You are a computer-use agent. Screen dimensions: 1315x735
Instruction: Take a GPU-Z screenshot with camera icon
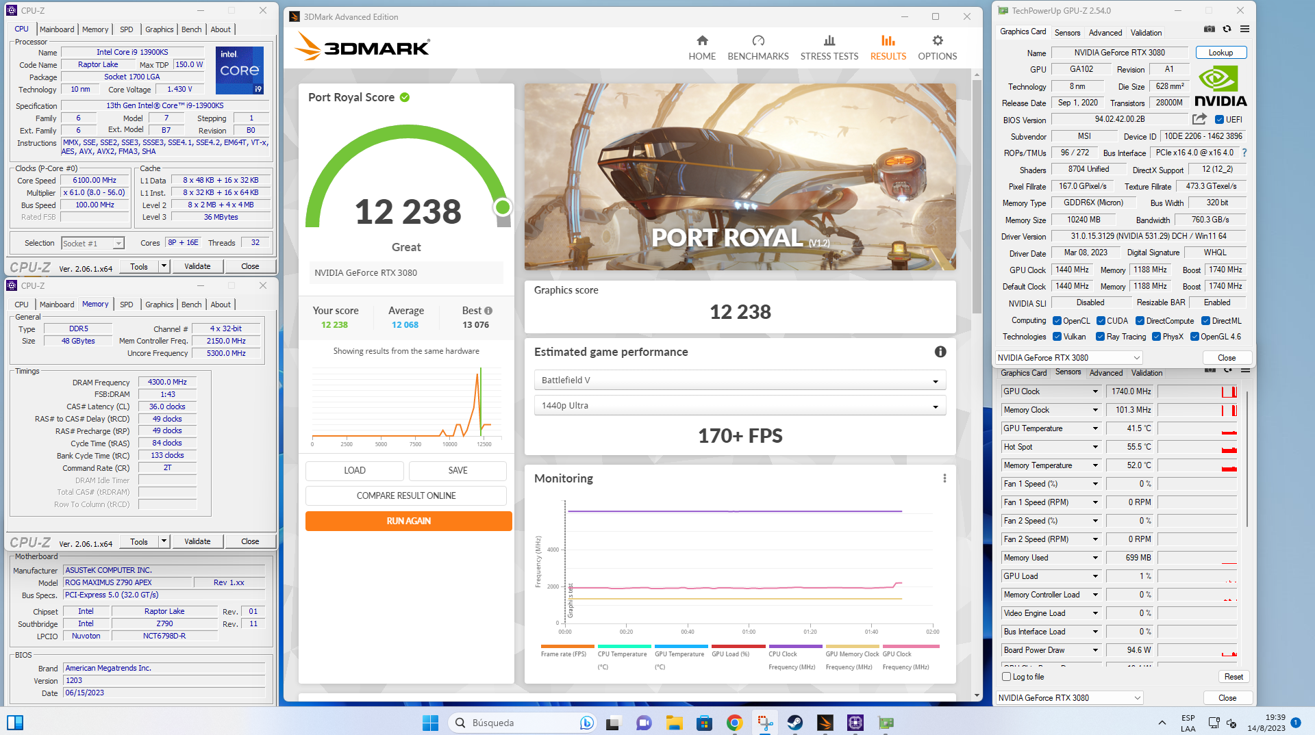coord(1210,29)
